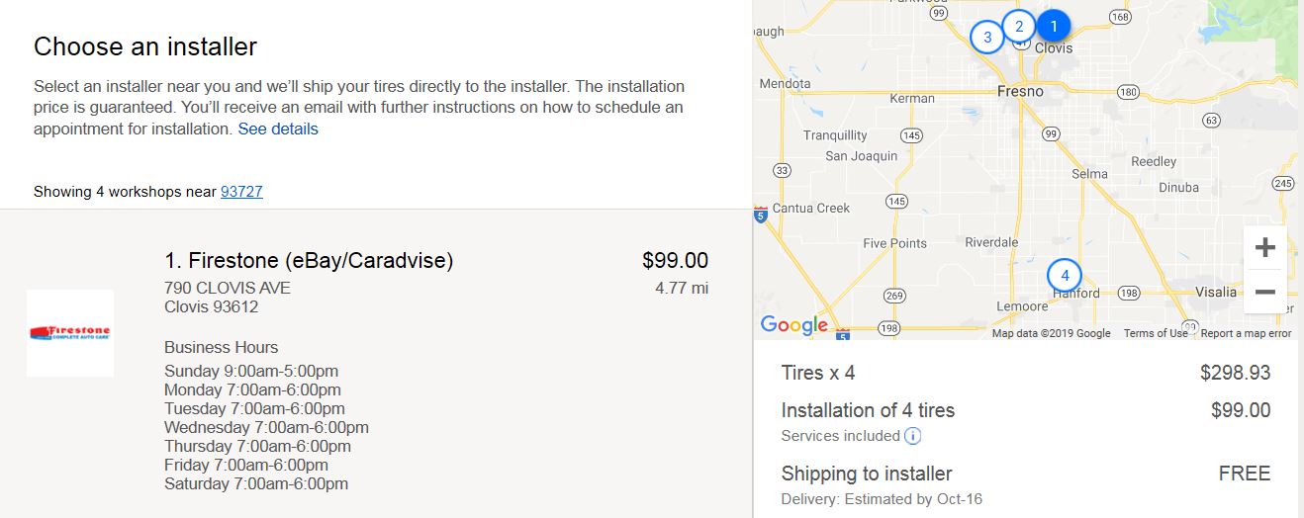Open the See details link
Viewport: 1304px width, 518px height.
pyautogui.click(x=278, y=129)
